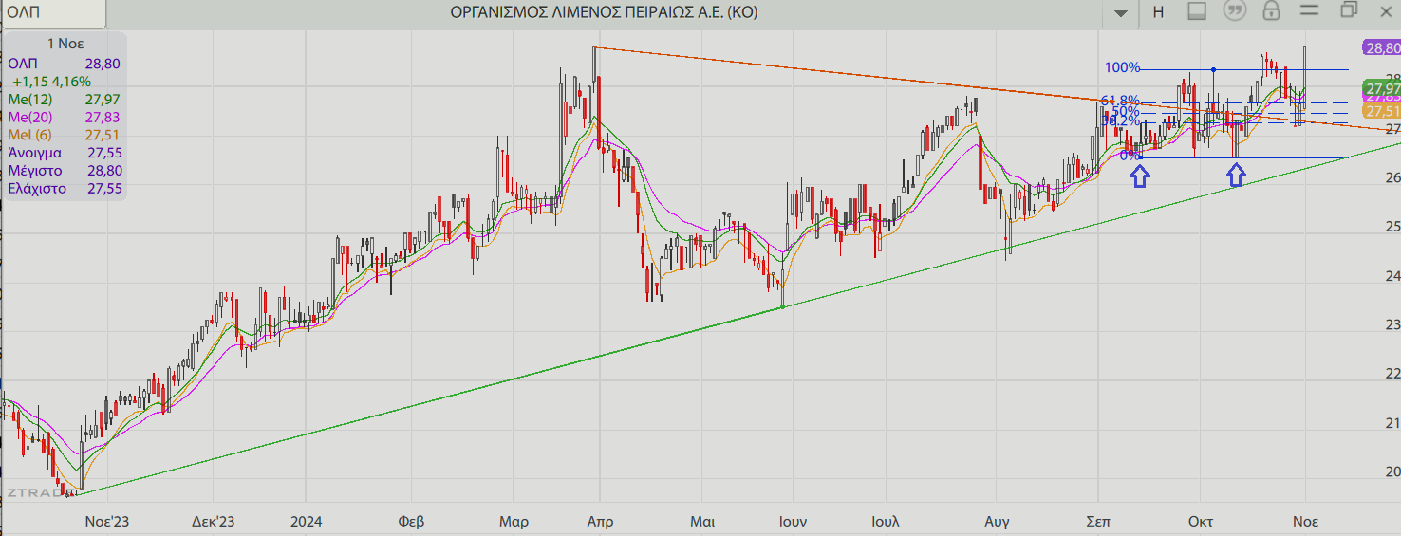Toggle the chart lock icon

pyautogui.click(x=1272, y=11)
